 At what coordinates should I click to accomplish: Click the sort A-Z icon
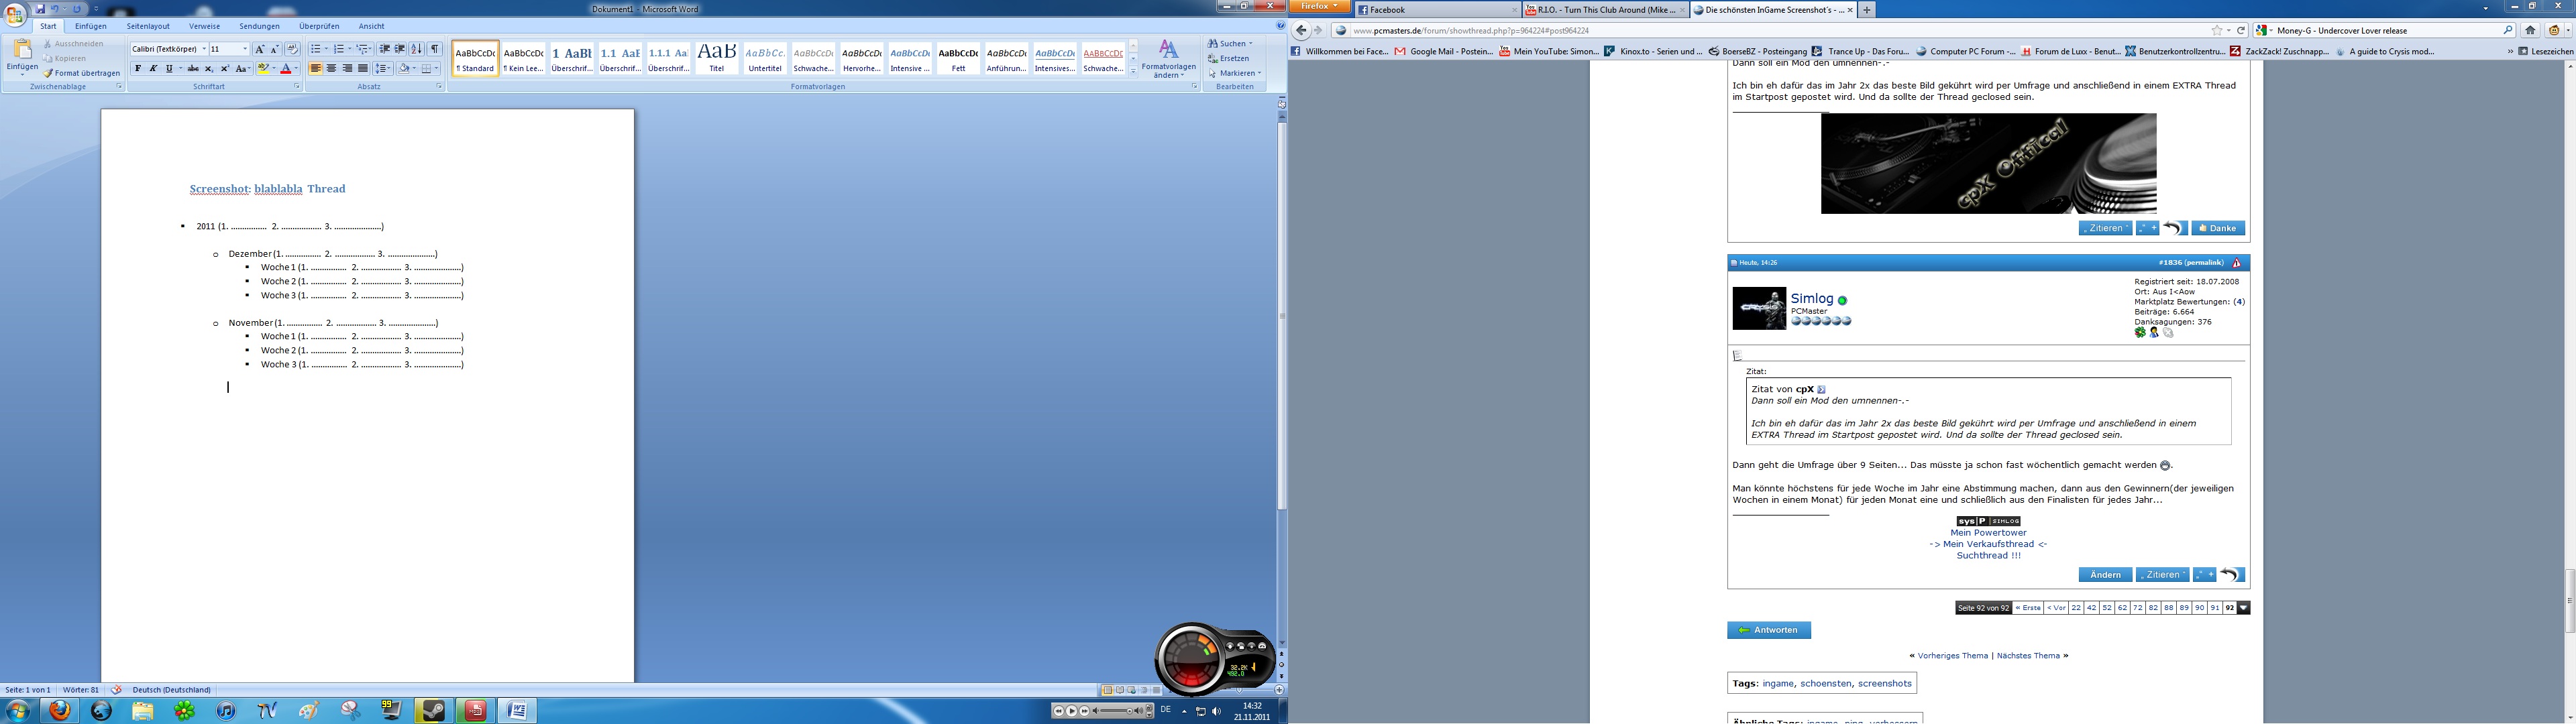417,49
